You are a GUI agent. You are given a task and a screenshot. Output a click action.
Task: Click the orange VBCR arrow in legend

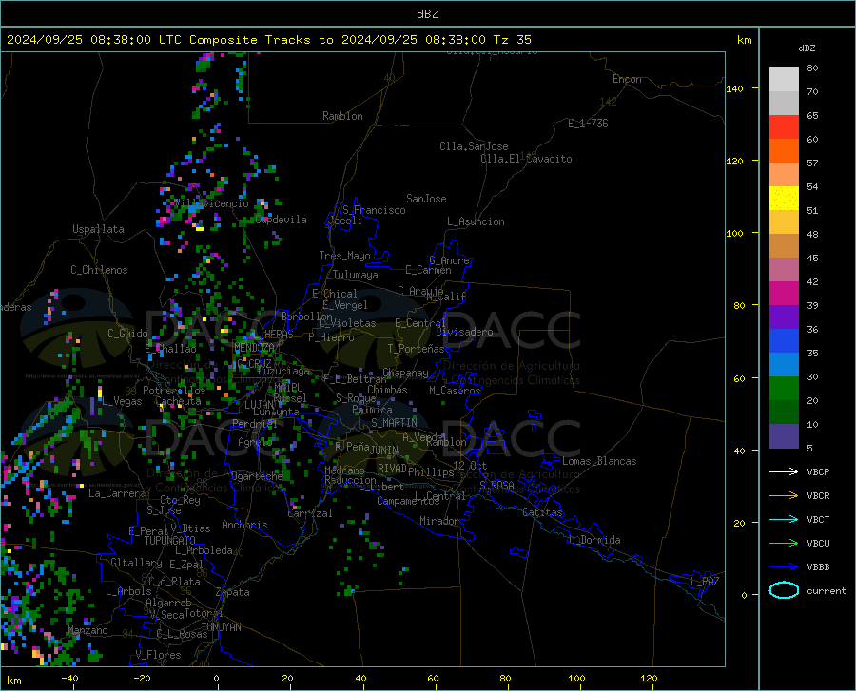coord(784,496)
